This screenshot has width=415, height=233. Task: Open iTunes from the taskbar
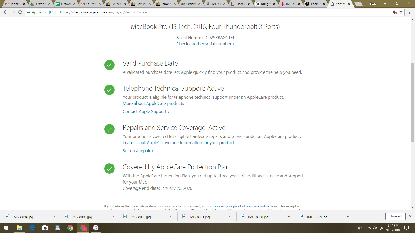click(x=96, y=228)
